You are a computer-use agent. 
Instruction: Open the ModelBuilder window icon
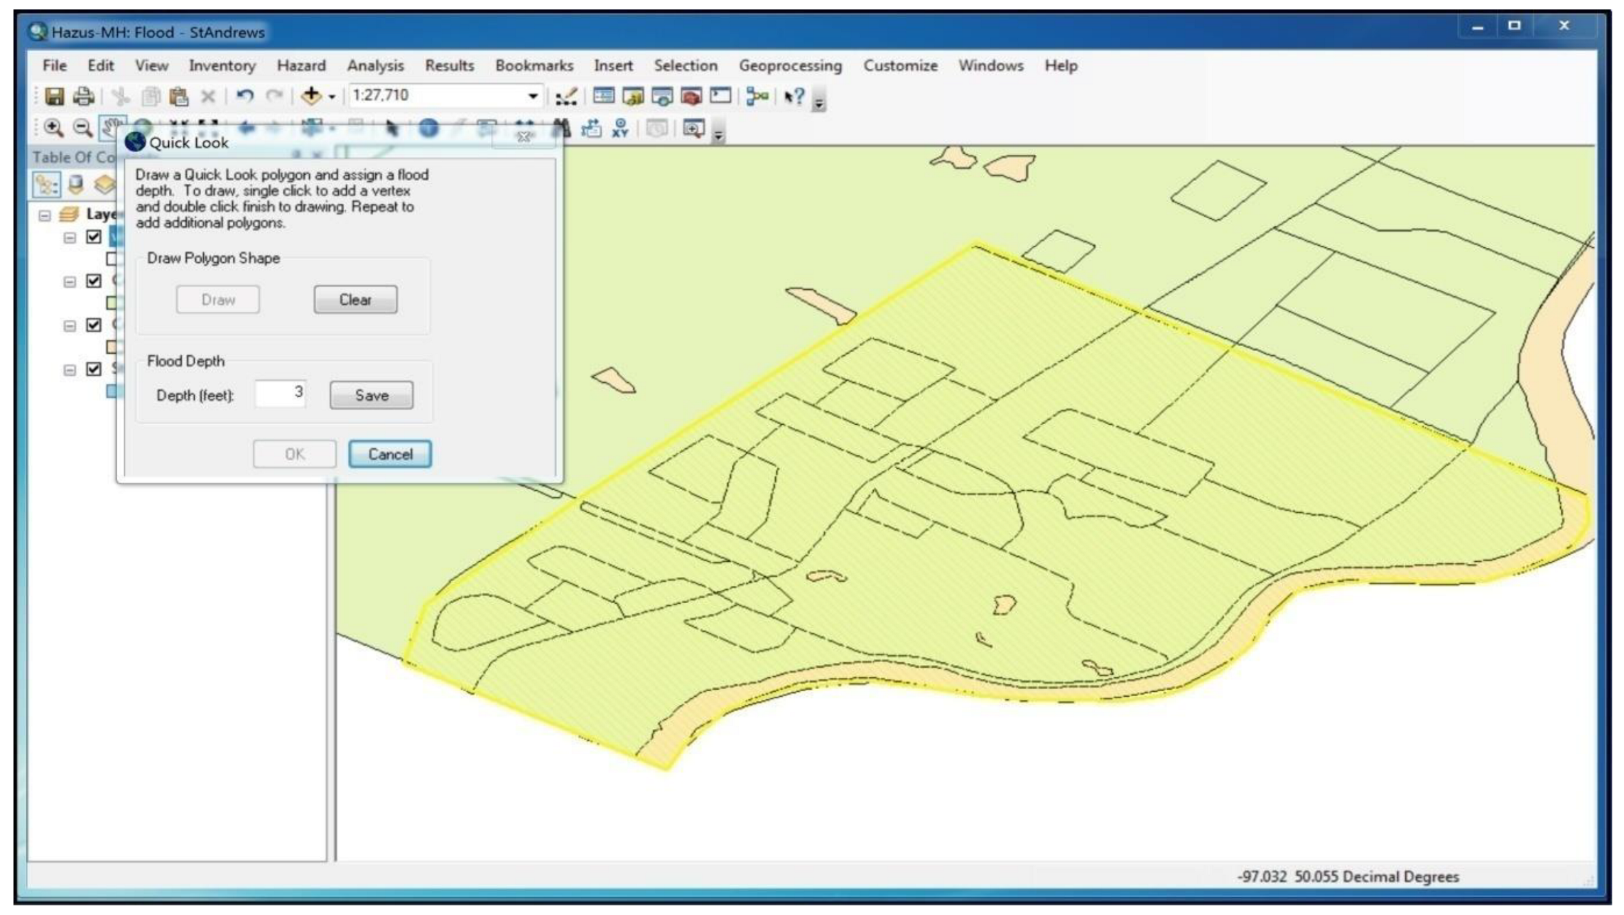[x=757, y=96]
